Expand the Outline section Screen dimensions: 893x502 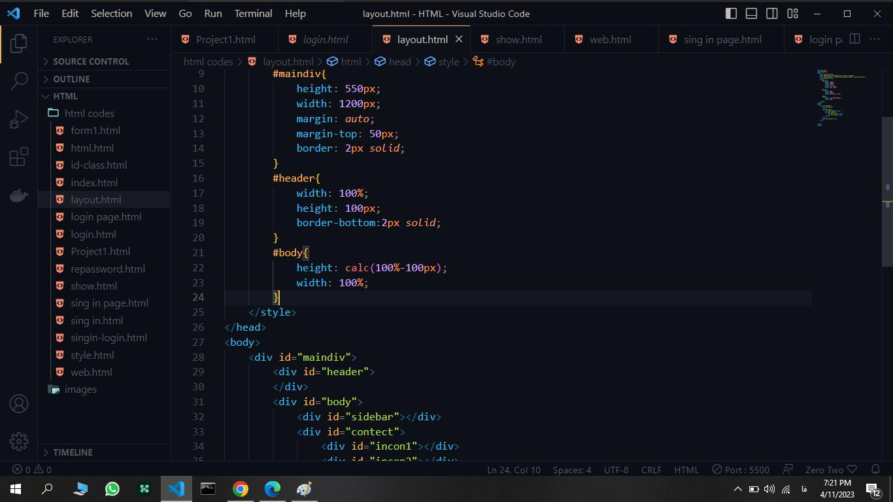coord(71,79)
